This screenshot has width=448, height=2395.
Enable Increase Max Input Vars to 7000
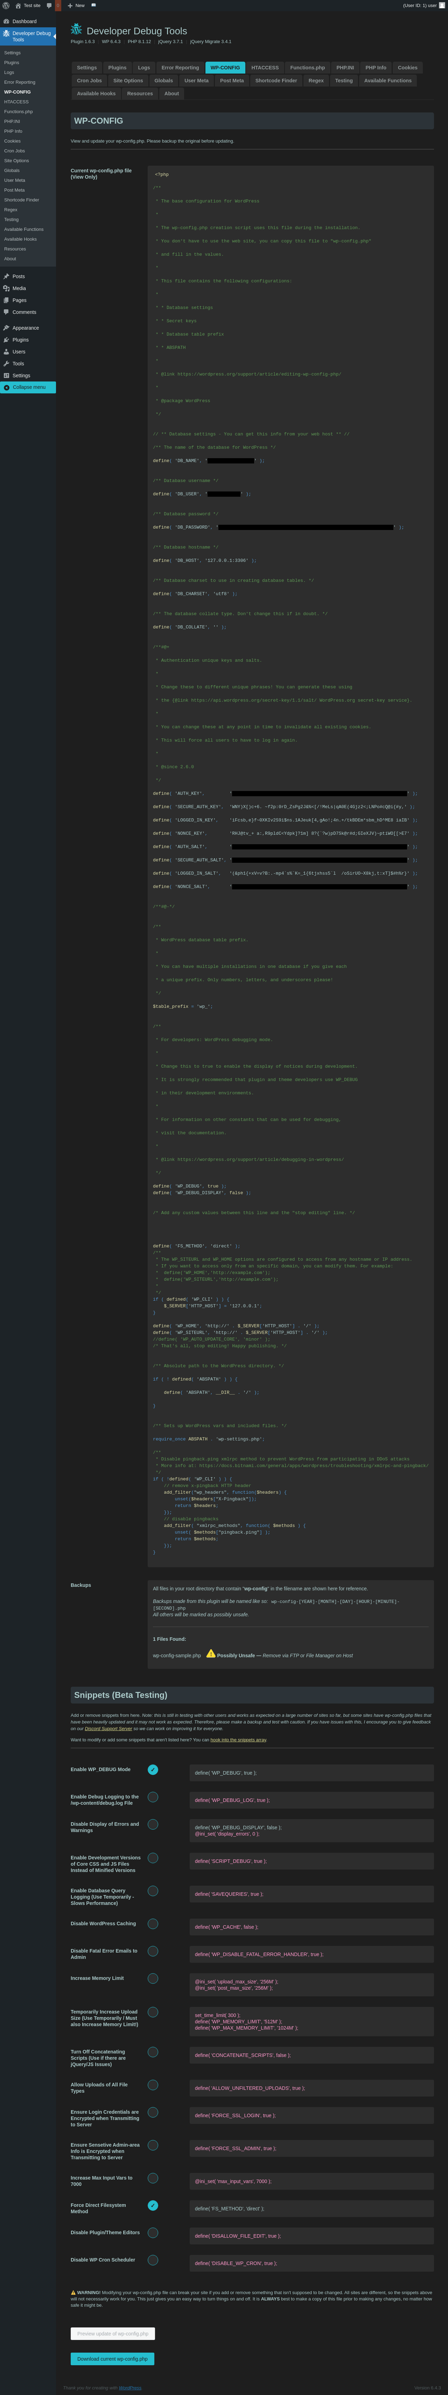coord(153,2179)
